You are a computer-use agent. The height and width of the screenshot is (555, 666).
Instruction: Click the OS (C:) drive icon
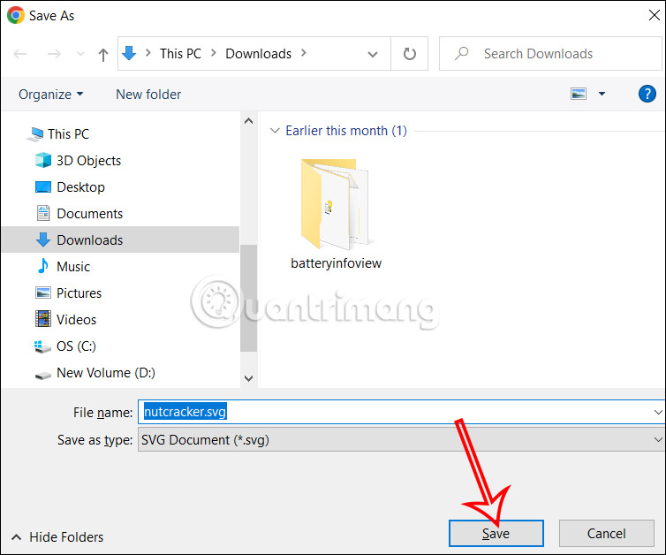point(42,346)
